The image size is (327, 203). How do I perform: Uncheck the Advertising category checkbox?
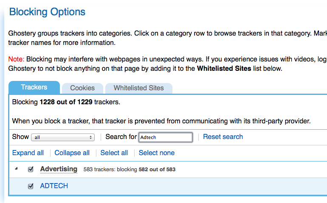31,170
